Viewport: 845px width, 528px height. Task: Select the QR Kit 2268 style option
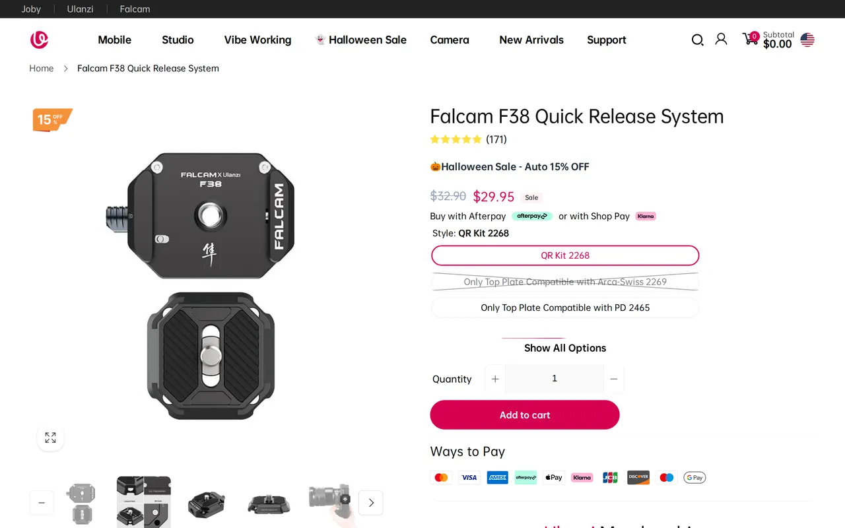click(x=565, y=255)
